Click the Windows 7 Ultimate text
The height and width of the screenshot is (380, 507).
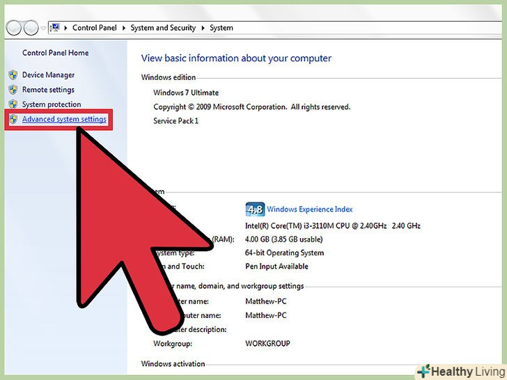click(x=186, y=93)
